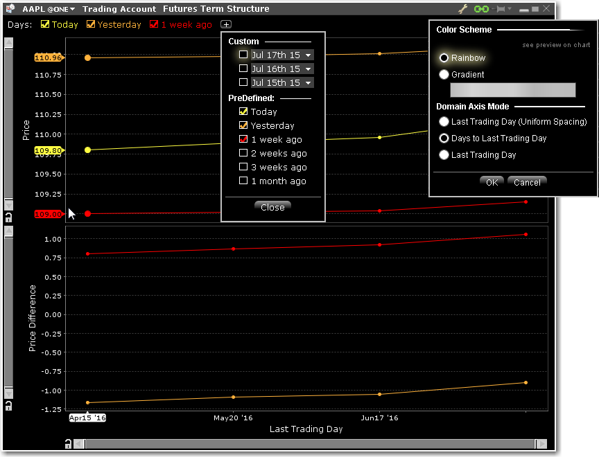Click the red data point at Apr15 on Price chart
599x457 pixels.
[87, 214]
